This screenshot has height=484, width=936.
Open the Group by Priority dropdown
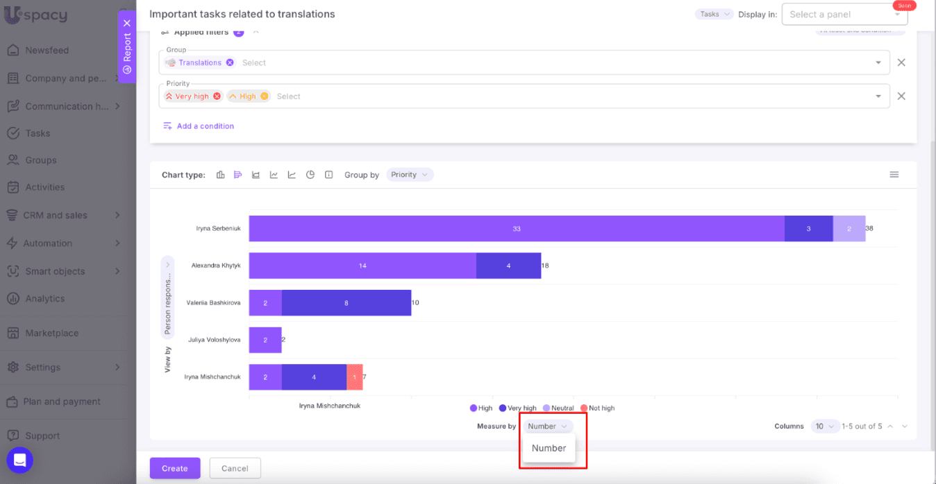(x=410, y=175)
